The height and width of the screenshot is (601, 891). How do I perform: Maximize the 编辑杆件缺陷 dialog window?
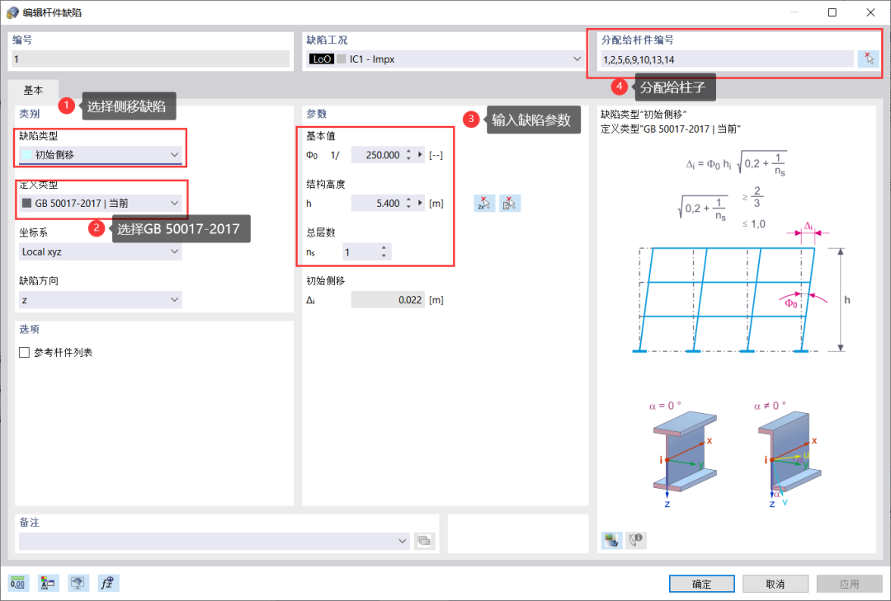point(832,12)
